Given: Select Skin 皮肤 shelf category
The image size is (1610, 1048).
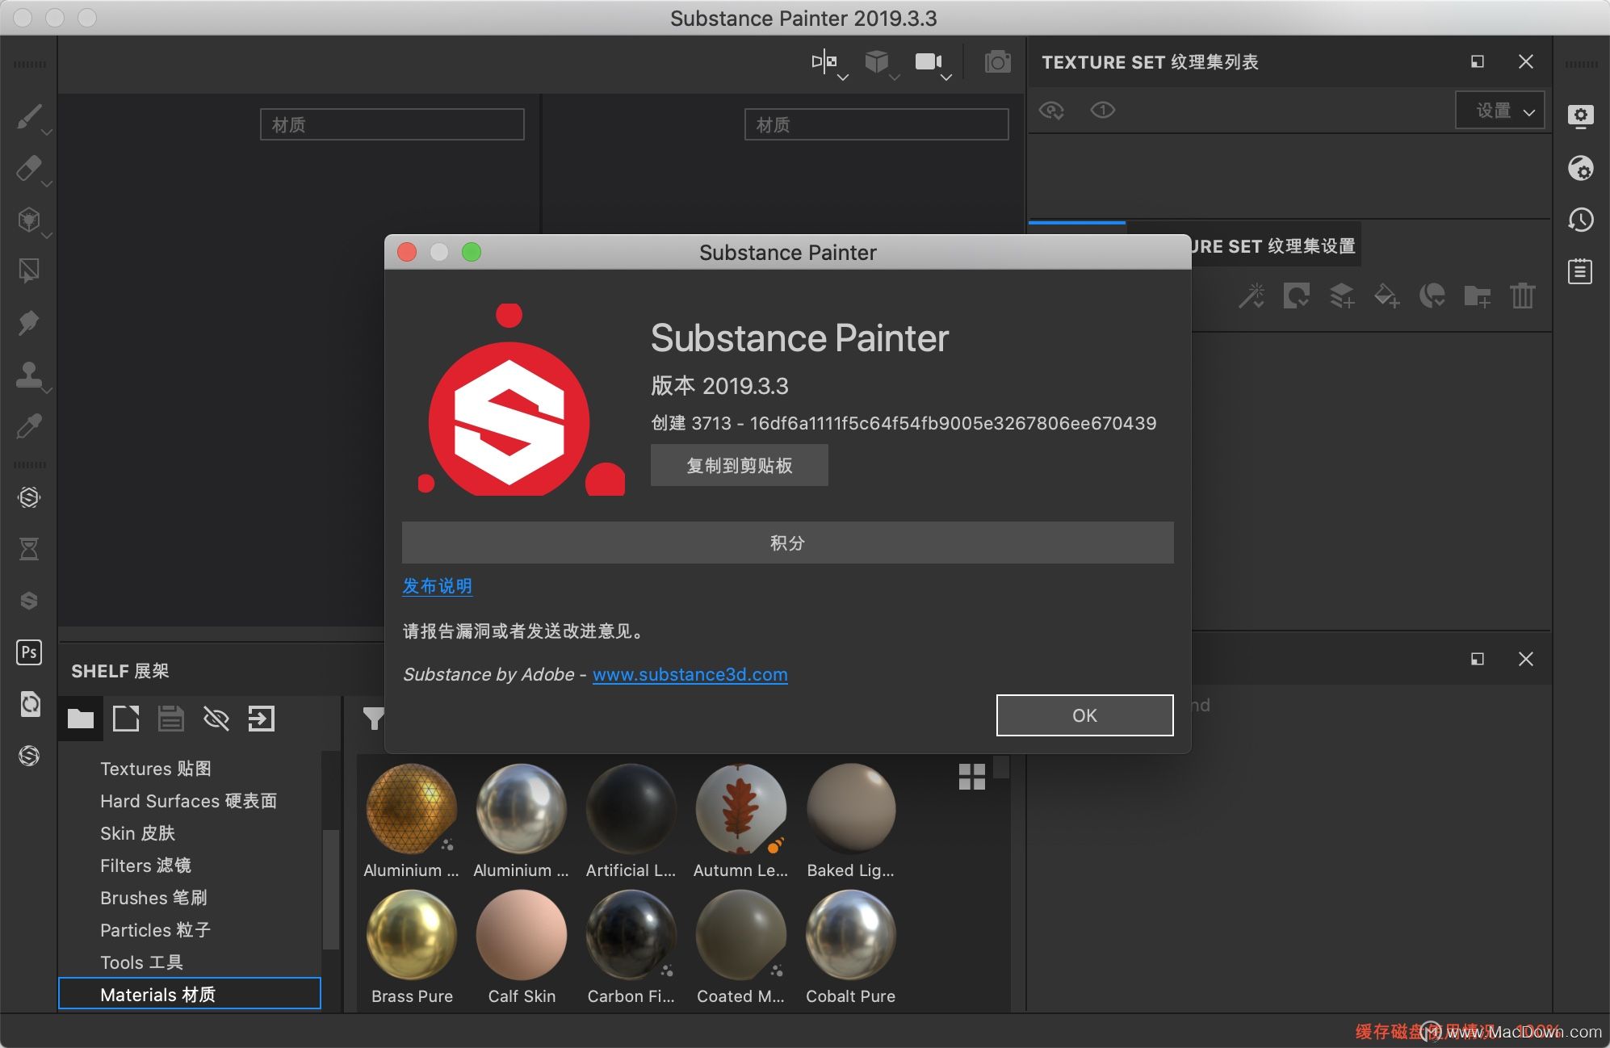Looking at the screenshot, I should coord(138,833).
